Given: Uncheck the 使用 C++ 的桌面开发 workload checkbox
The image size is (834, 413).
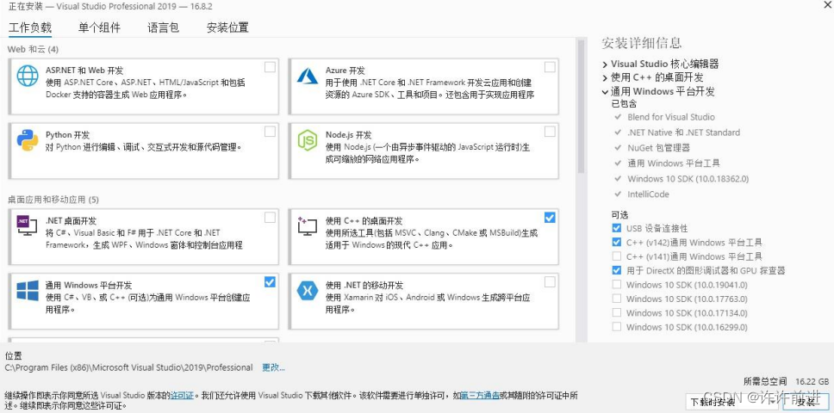Looking at the screenshot, I should (x=550, y=217).
